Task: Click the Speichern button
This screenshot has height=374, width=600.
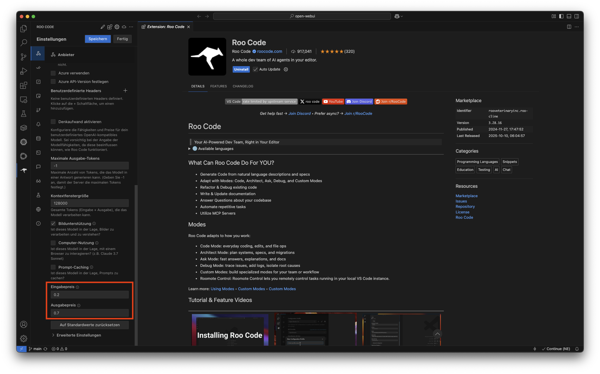Action: pos(98,39)
